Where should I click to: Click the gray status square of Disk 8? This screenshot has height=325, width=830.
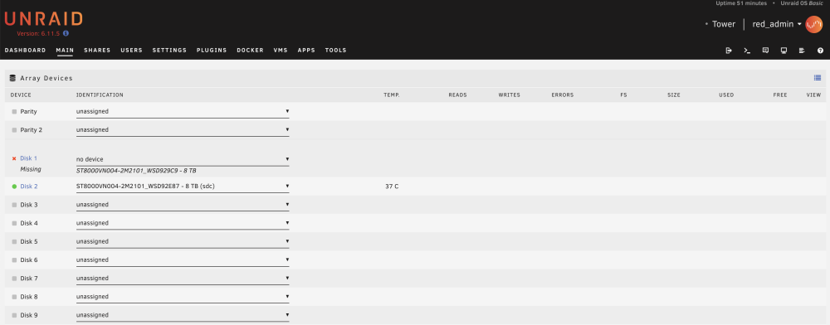[14, 297]
